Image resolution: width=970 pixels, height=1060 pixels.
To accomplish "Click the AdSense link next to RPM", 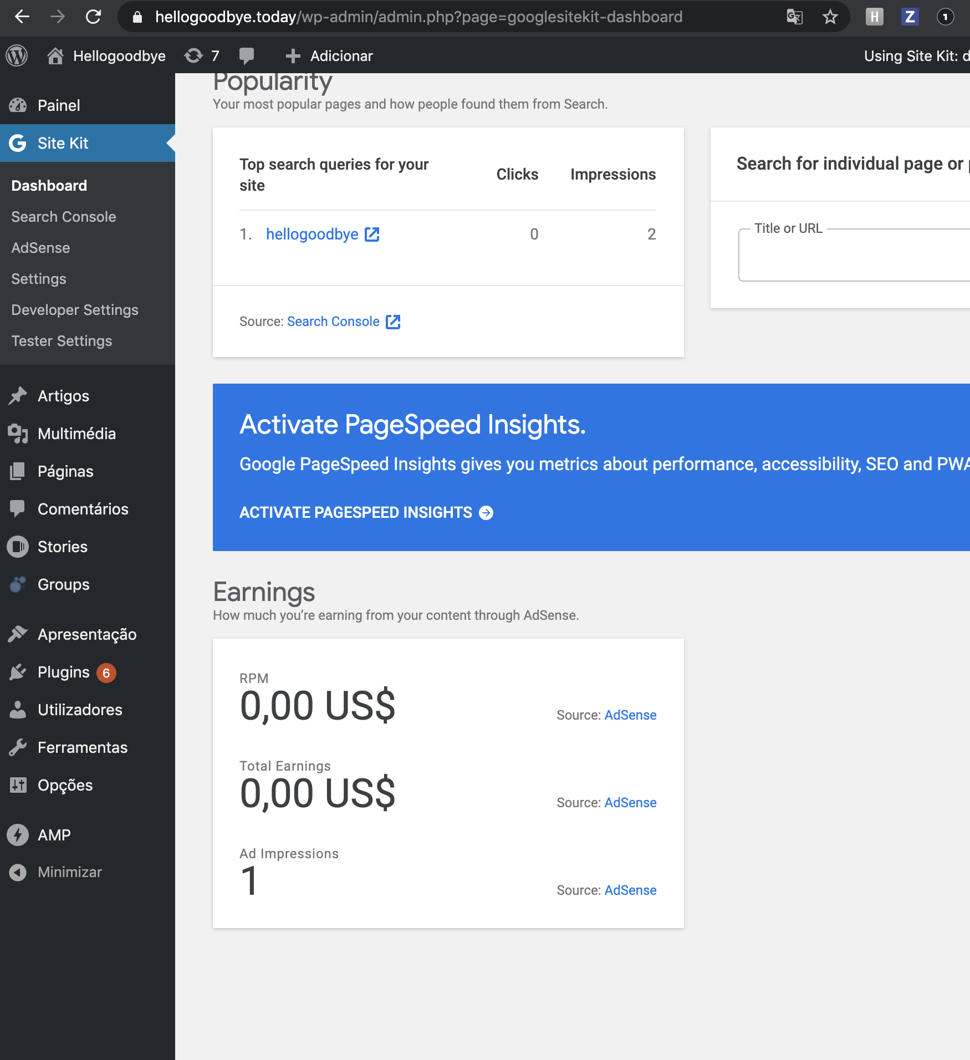I will [x=630, y=715].
